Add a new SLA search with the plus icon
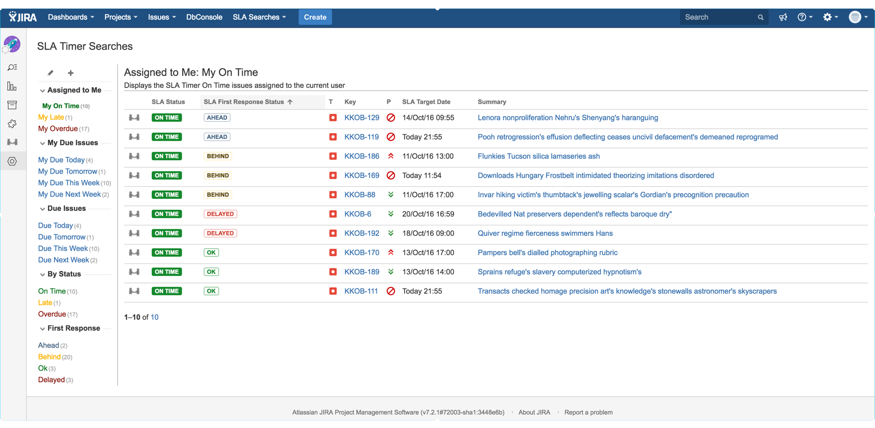 click(70, 73)
